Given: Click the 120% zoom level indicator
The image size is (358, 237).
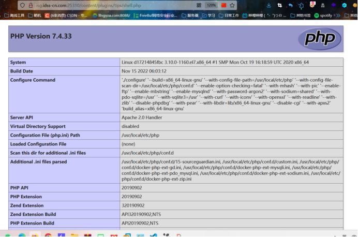Looking at the screenshot, I should (211, 5).
